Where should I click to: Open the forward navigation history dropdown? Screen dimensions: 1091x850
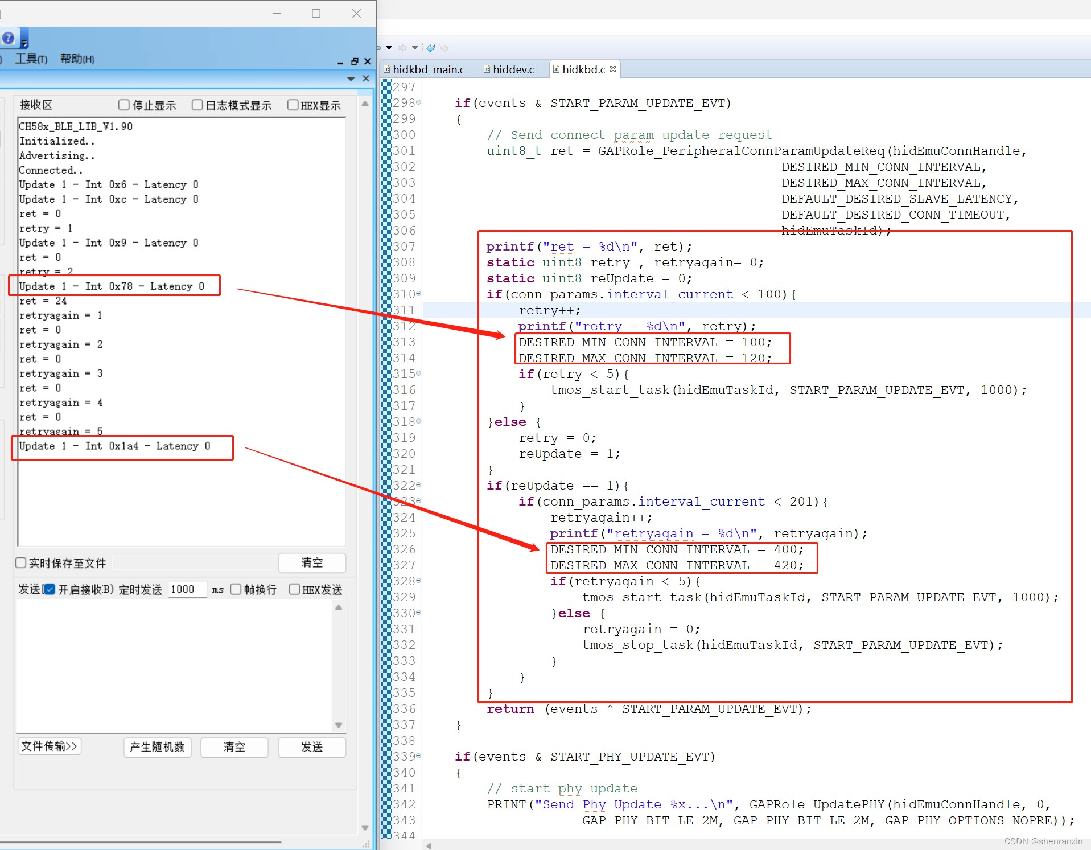click(415, 48)
